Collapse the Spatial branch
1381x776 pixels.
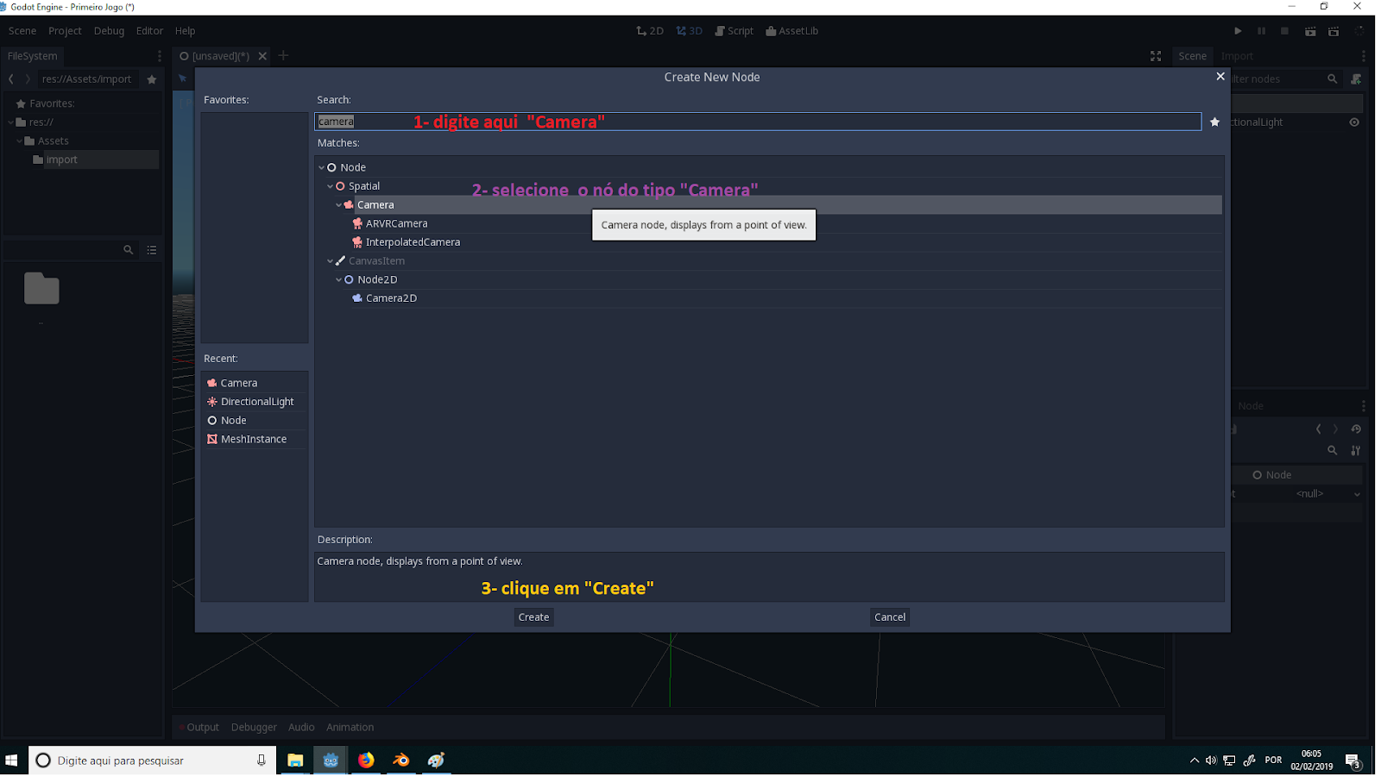(331, 186)
